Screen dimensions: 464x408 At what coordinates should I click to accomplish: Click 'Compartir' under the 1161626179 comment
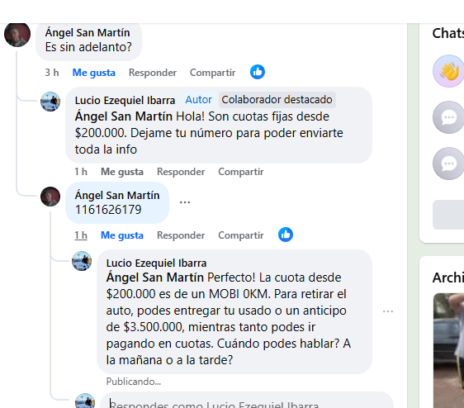pos(240,235)
